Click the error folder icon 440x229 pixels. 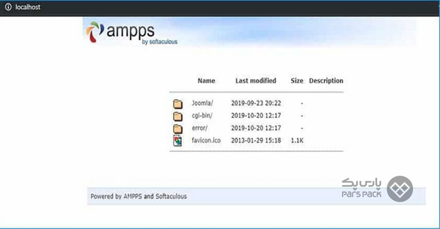178,129
